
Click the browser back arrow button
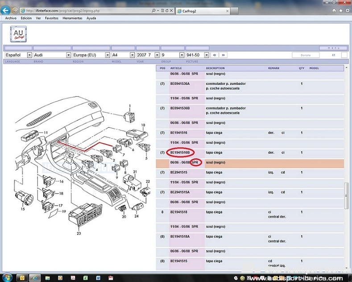point(6,10)
